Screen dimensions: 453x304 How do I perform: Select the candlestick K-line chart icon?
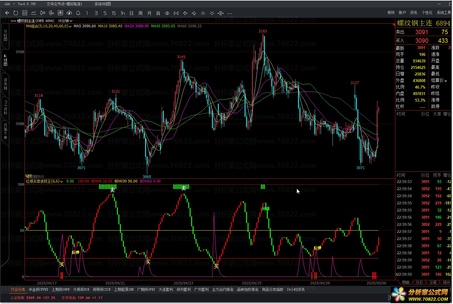click(42, 13)
